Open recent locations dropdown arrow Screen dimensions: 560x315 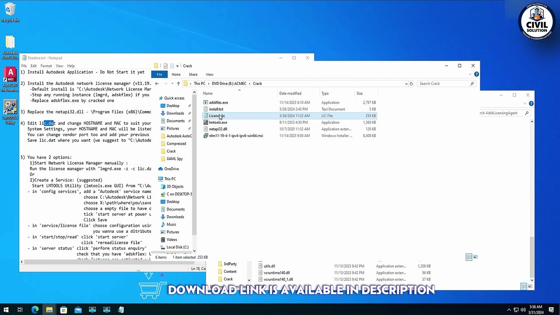tap(172, 84)
